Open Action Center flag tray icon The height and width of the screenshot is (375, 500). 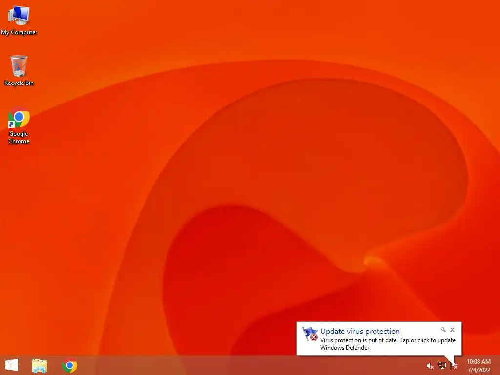click(454, 366)
